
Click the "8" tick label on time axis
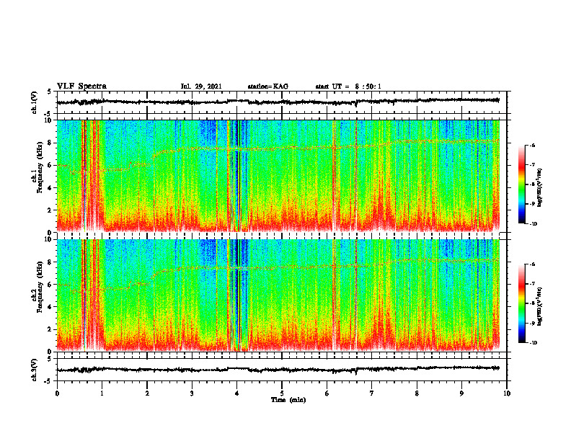click(417, 393)
